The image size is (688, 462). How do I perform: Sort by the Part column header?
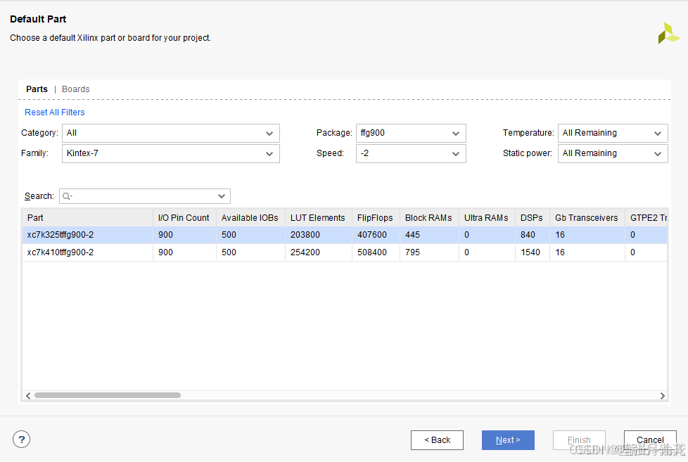click(87, 217)
